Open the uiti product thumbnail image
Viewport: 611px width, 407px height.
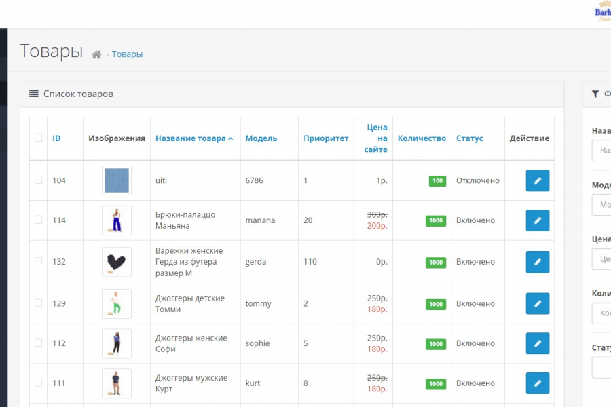click(117, 180)
